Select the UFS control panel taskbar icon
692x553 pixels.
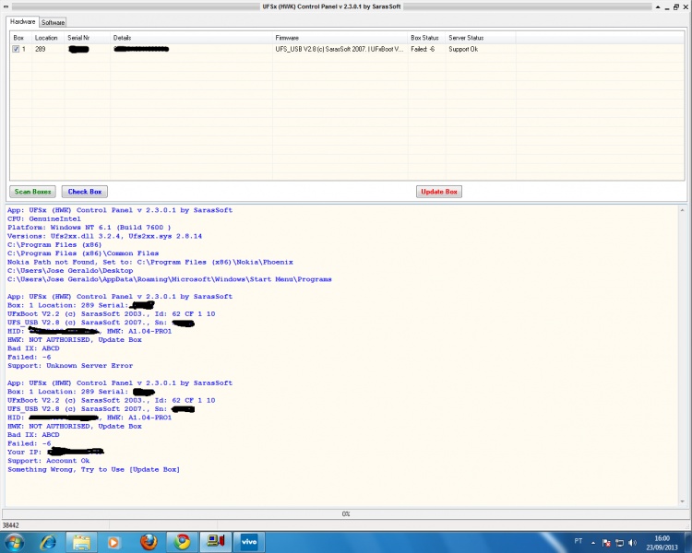point(216,542)
